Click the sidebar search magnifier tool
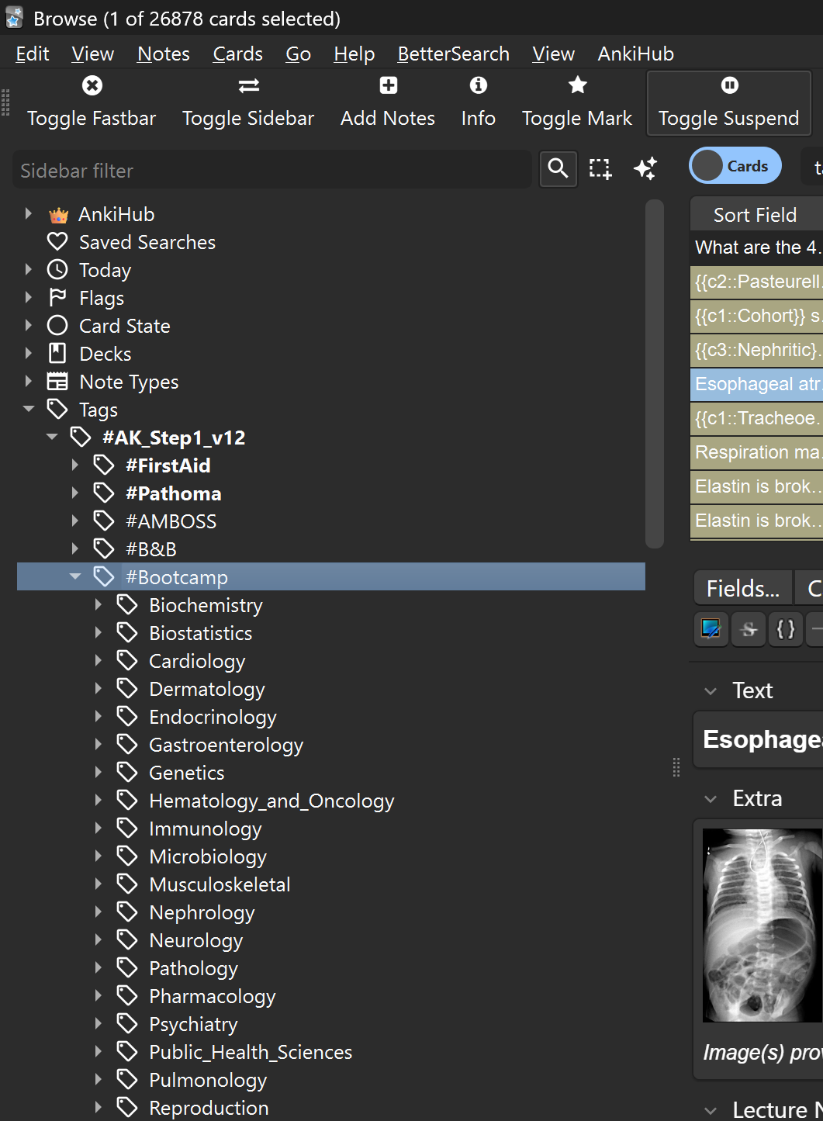This screenshot has height=1121, width=823. point(558,168)
